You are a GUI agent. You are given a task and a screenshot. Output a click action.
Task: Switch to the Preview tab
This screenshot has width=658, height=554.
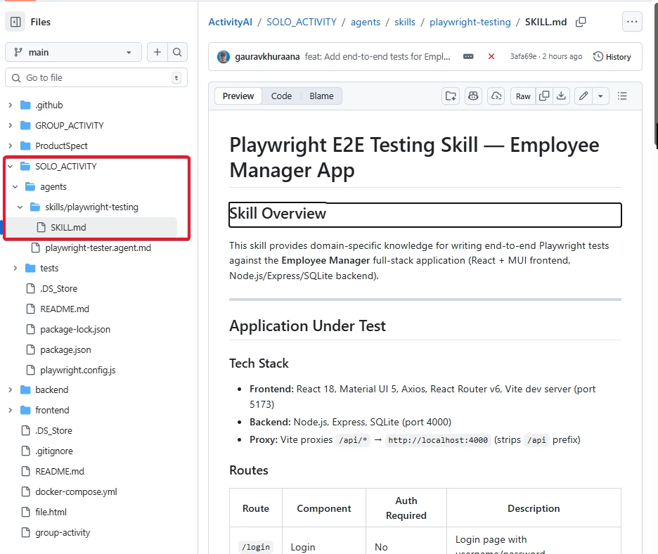coord(238,96)
